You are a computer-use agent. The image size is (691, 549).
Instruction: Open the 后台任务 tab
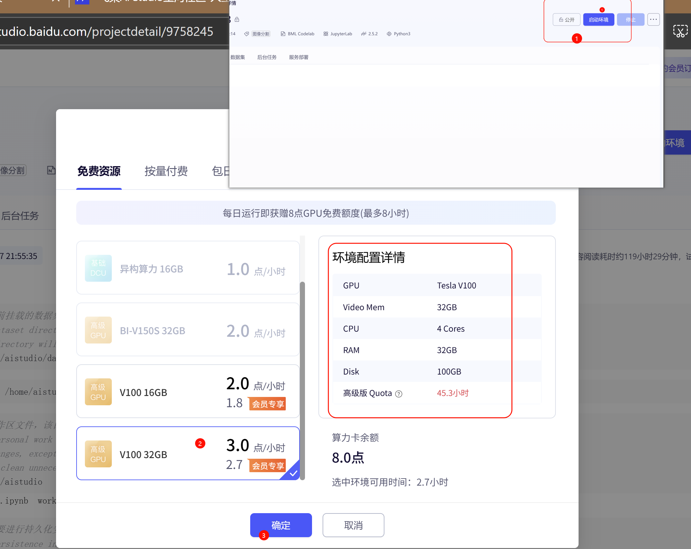tap(267, 57)
